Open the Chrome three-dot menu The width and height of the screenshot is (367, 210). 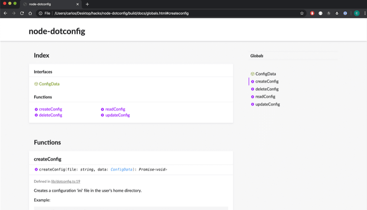click(364, 13)
